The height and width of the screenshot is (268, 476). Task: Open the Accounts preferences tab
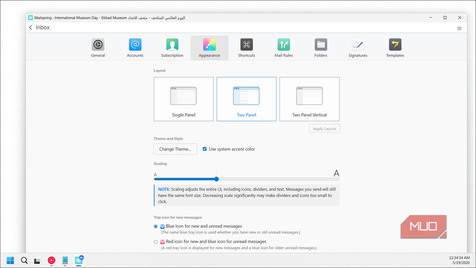click(135, 48)
